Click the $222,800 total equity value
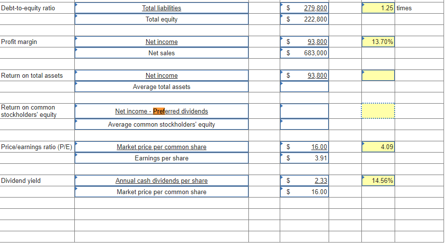Viewport: 445px width, 244px height. 304,19
